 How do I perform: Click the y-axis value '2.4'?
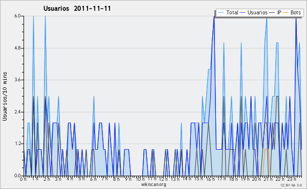click(x=17, y=112)
